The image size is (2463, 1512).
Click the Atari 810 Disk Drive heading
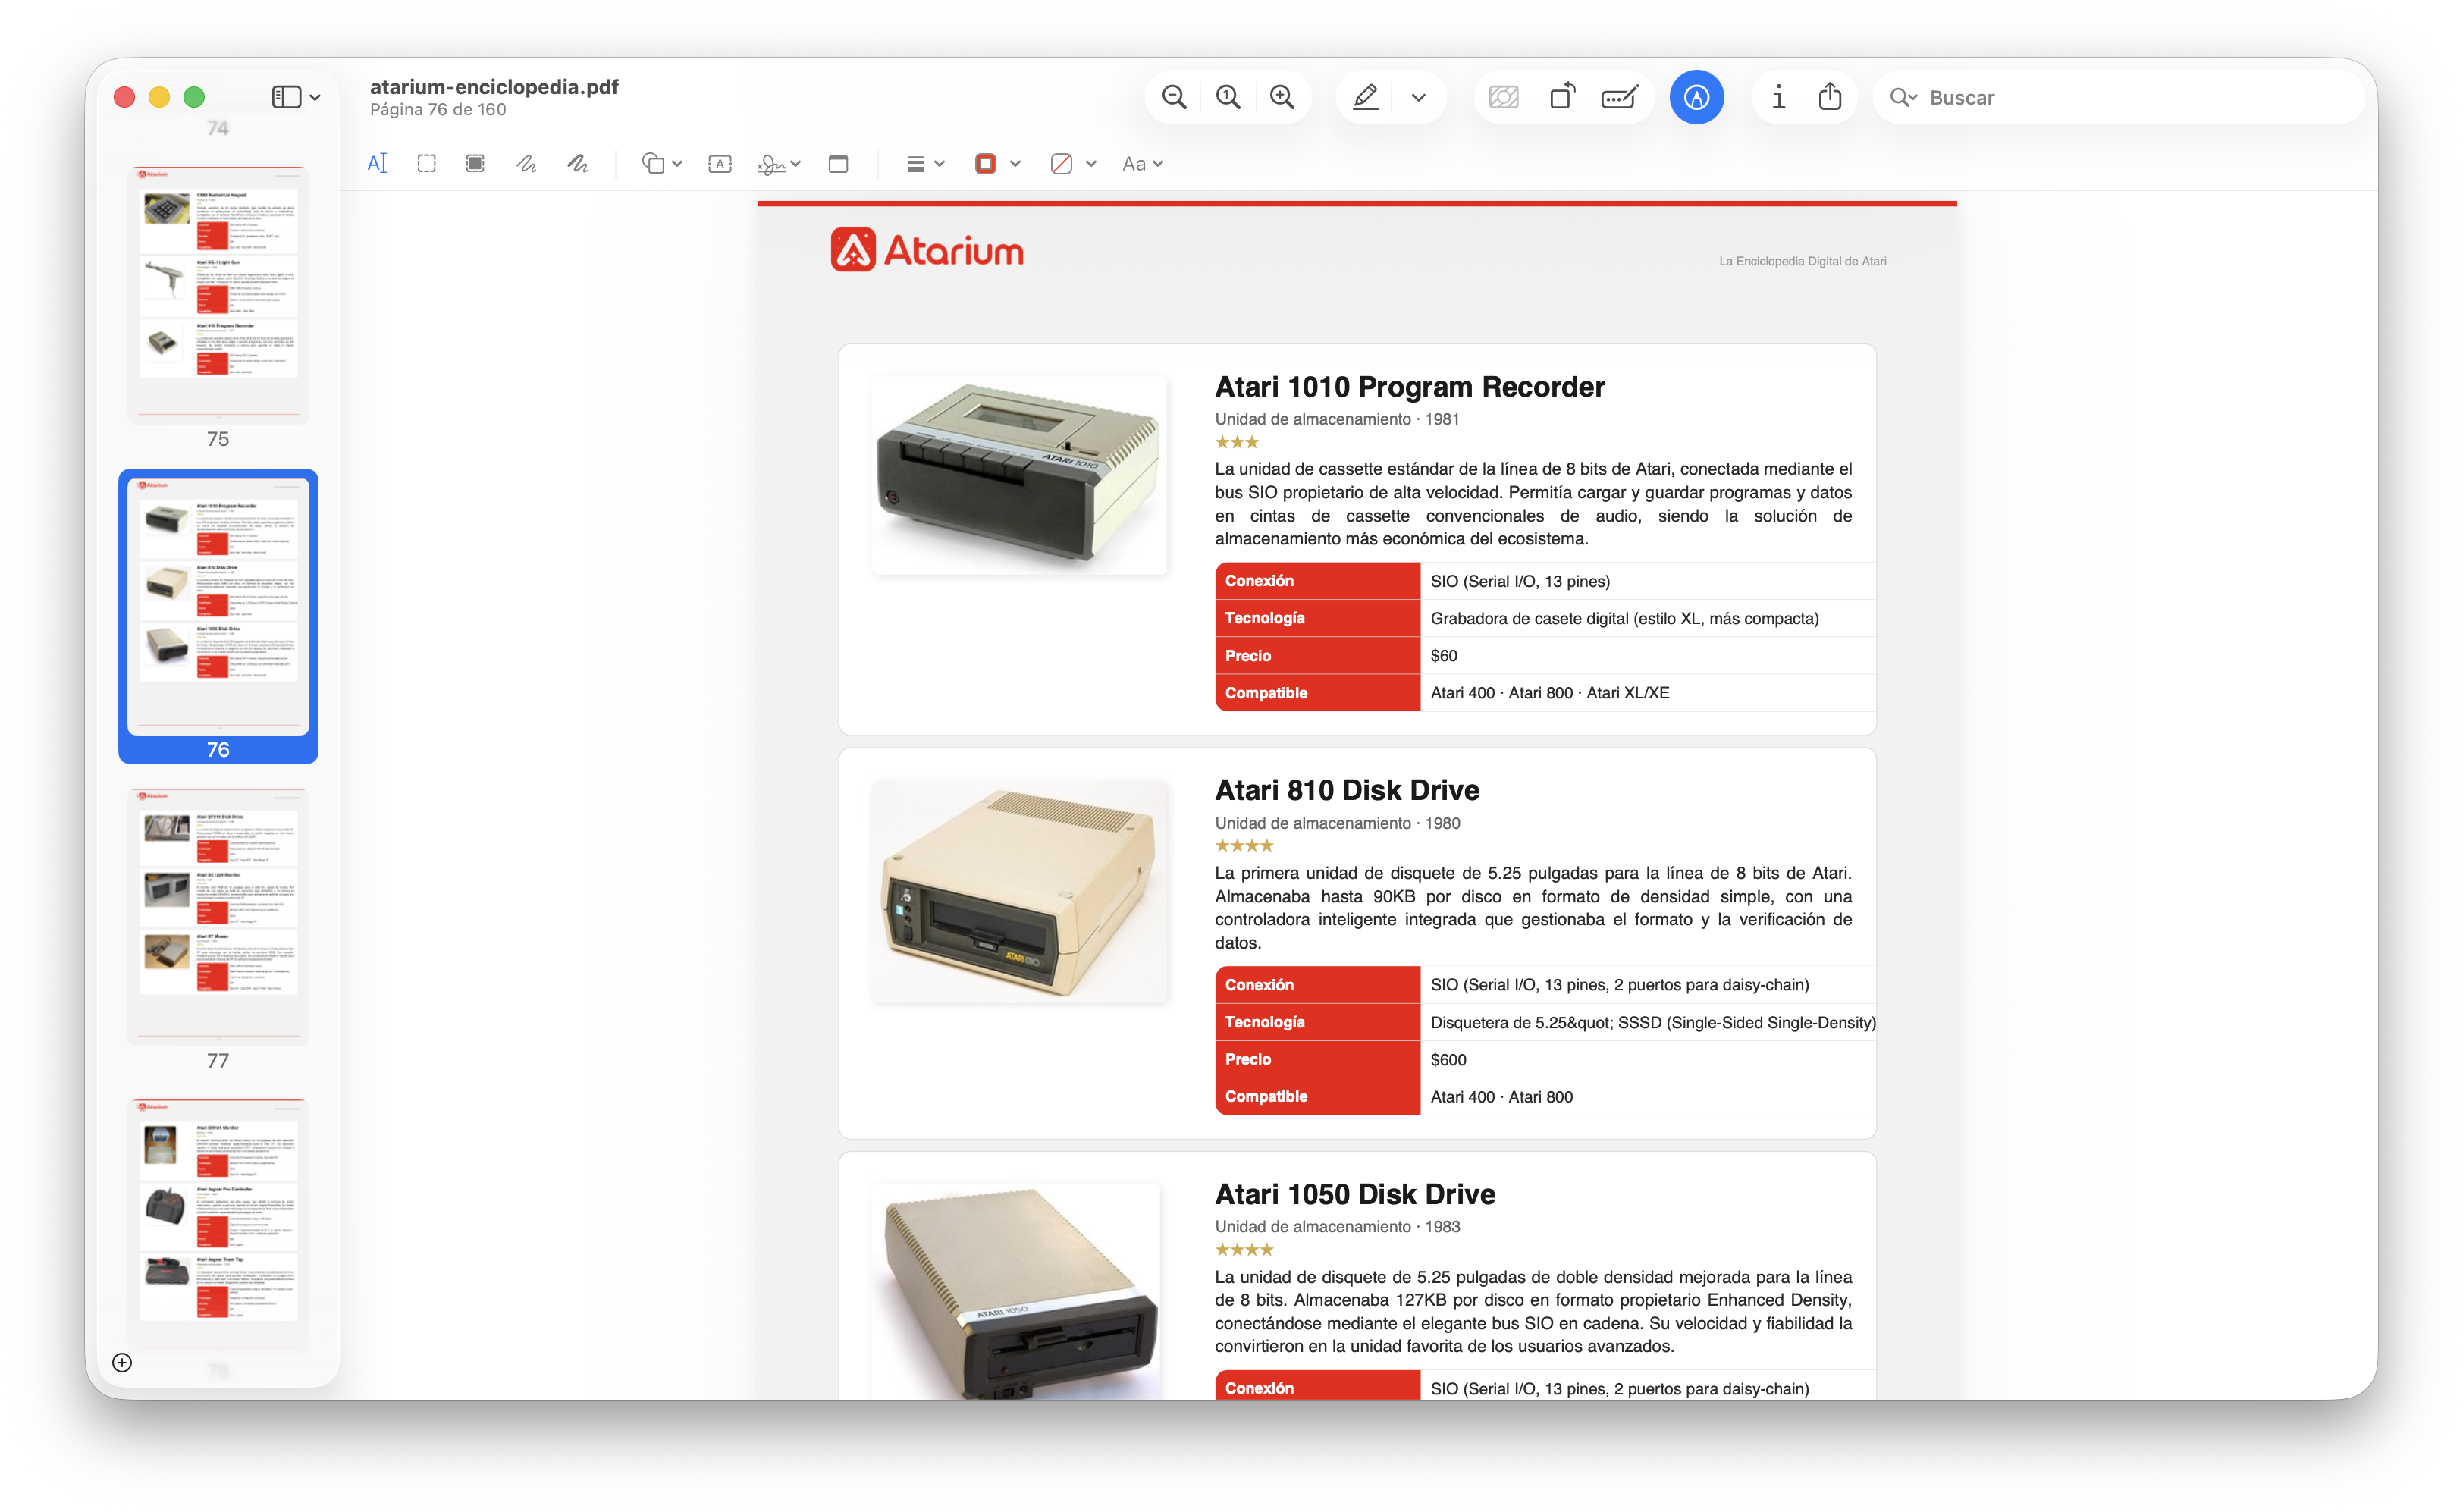(x=1346, y=790)
